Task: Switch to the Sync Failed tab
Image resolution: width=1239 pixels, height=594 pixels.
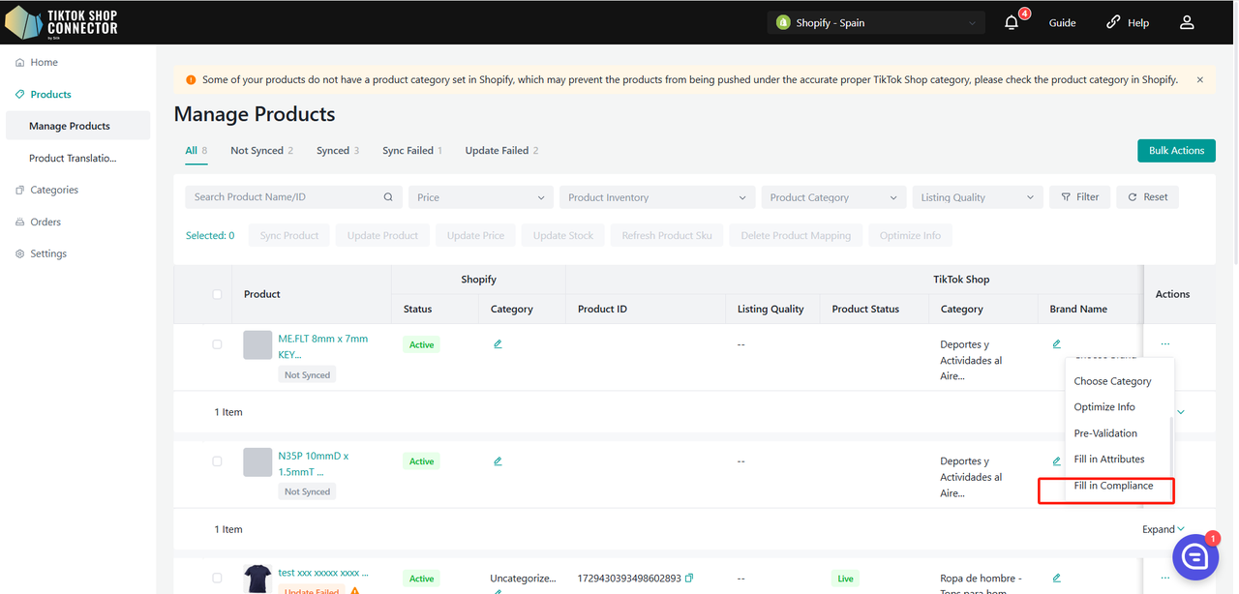Action: tap(411, 151)
